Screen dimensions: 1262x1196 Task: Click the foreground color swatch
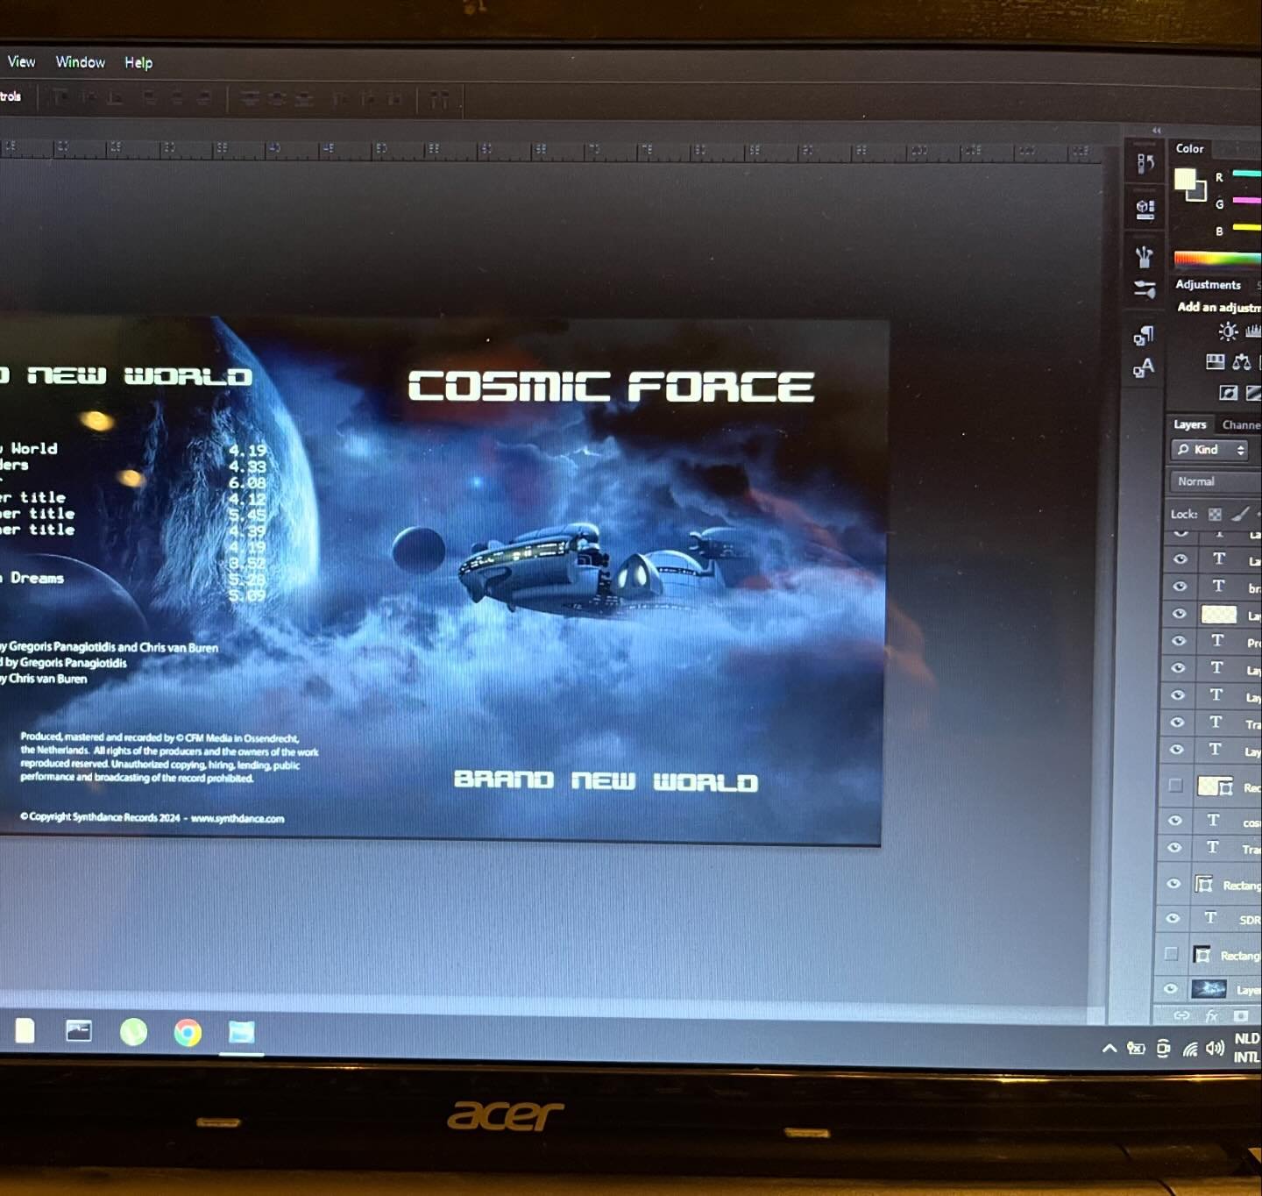1185,179
